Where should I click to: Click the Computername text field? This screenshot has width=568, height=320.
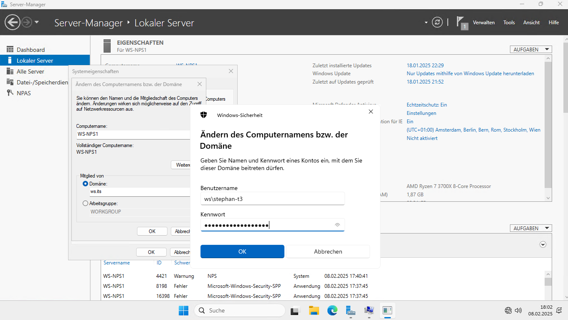click(133, 135)
